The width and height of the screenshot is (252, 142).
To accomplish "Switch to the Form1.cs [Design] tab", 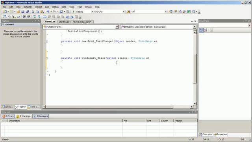I will pyautogui.click(x=82, y=22).
